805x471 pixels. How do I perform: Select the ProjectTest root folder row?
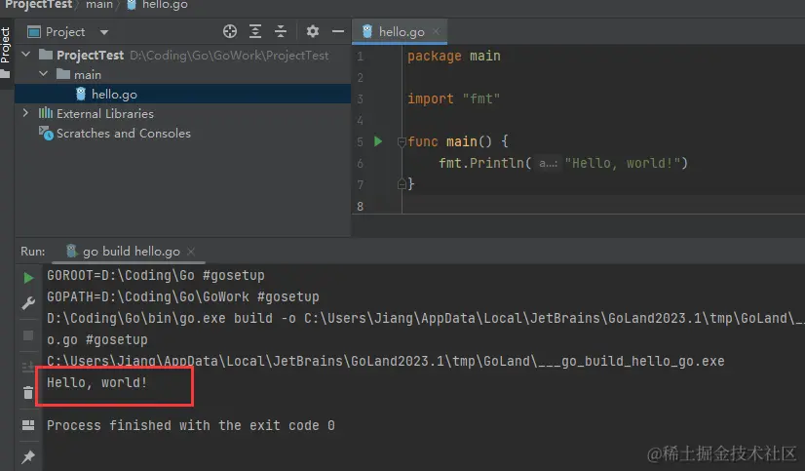coord(183,55)
